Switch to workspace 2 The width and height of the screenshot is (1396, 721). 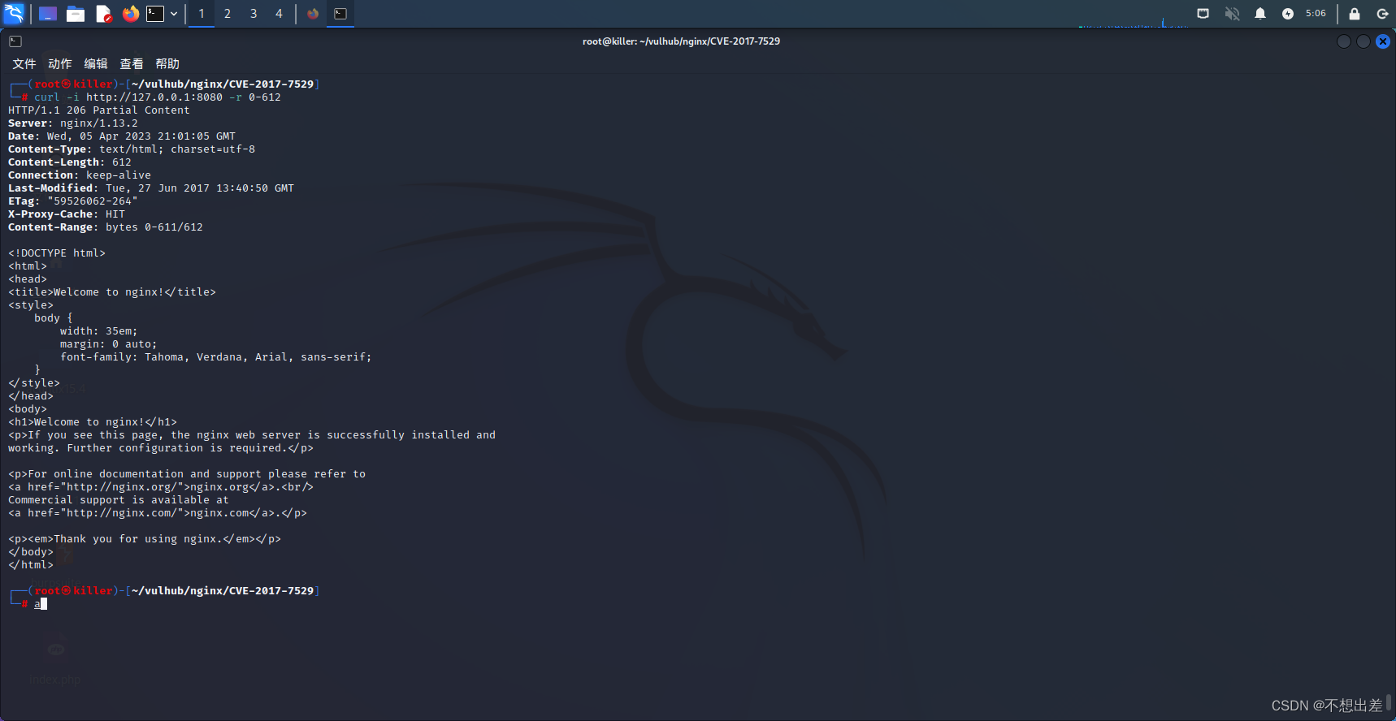click(x=228, y=14)
